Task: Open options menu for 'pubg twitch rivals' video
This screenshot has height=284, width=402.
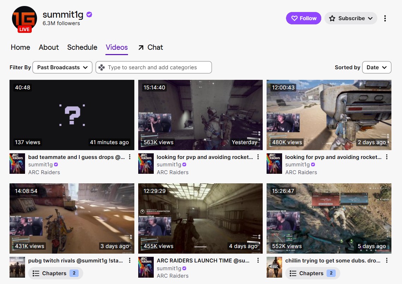Action: 130,260
